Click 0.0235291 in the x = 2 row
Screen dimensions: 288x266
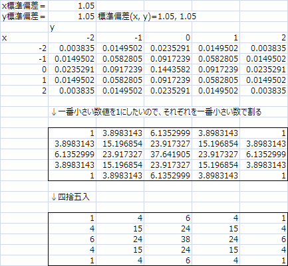coord(168,91)
